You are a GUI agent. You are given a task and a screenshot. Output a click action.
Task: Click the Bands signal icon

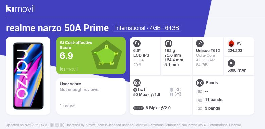click(x=199, y=83)
